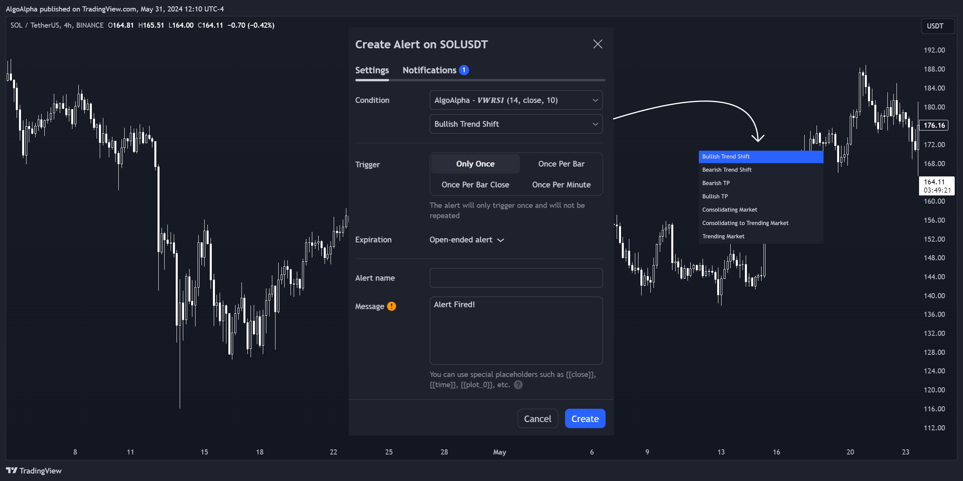Click the SOL / TetherUS symbol title
Viewport: 963px width, 481px height.
[57, 25]
